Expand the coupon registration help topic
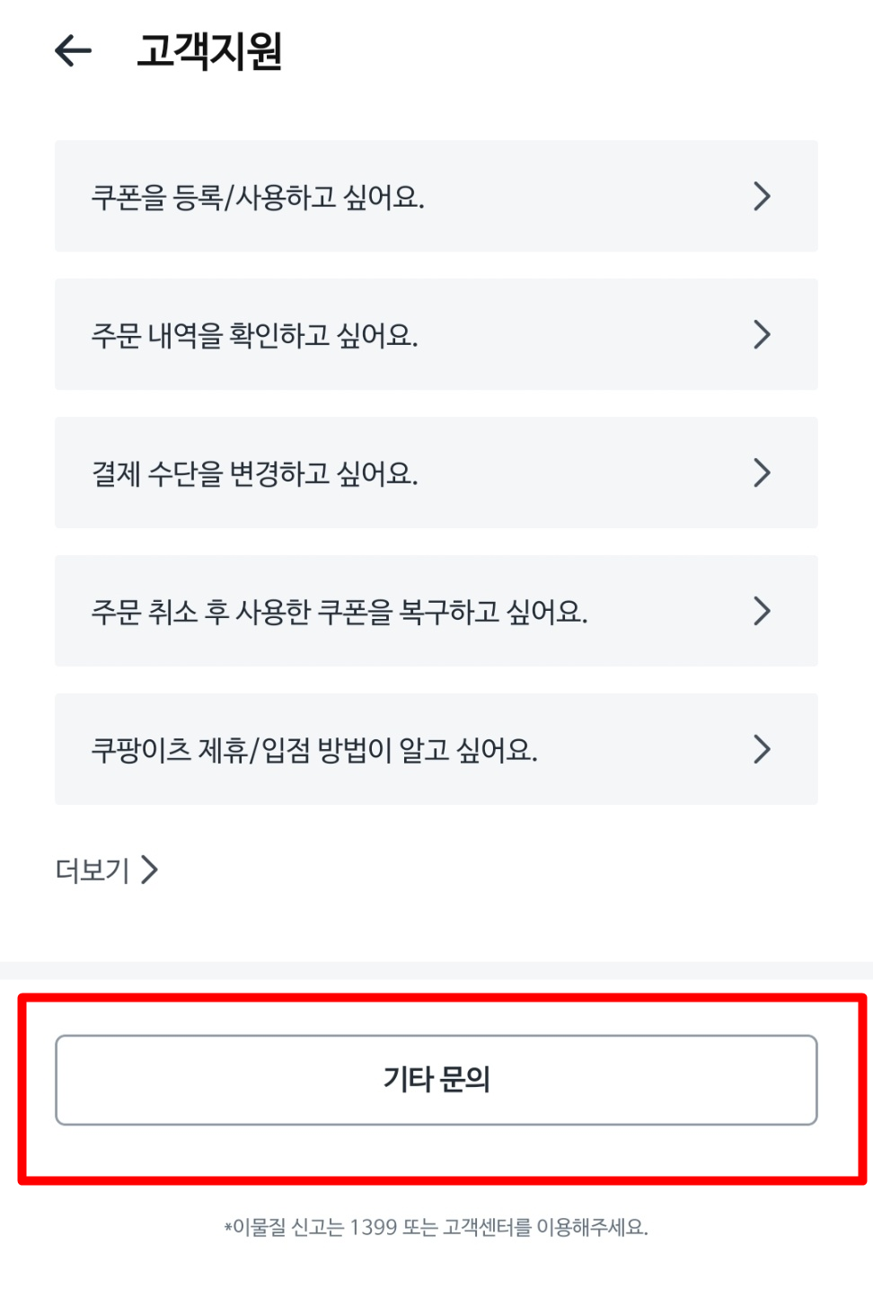This screenshot has width=873, height=1307. coord(436,196)
